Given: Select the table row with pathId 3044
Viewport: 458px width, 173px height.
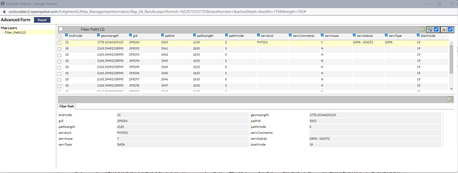Looking at the screenshot, I should 164,67.
